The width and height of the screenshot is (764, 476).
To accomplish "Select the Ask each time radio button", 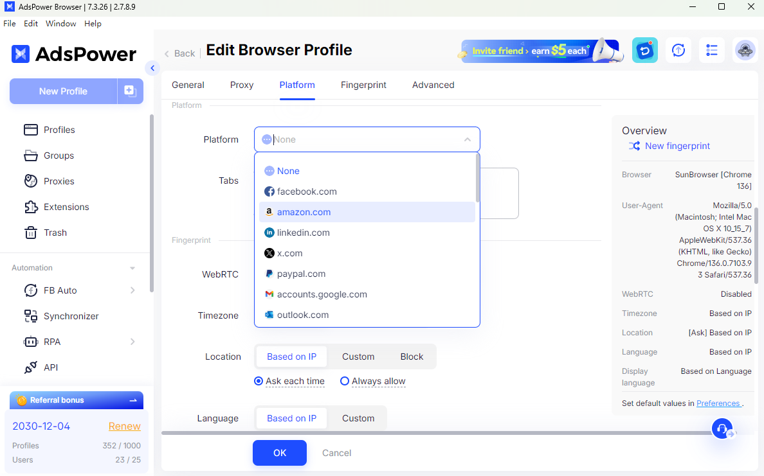I will (259, 381).
